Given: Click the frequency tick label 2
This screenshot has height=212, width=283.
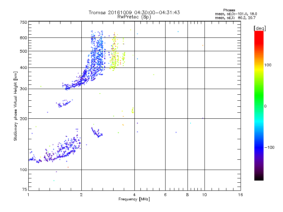Looking at the screenshot, I should (x=81, y=195).
